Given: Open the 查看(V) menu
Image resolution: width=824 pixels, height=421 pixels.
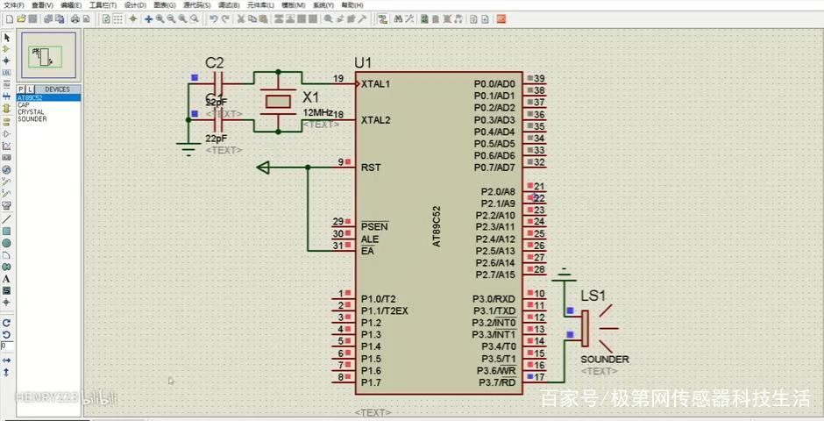Looking at the screenshot, I should point(43,5).
